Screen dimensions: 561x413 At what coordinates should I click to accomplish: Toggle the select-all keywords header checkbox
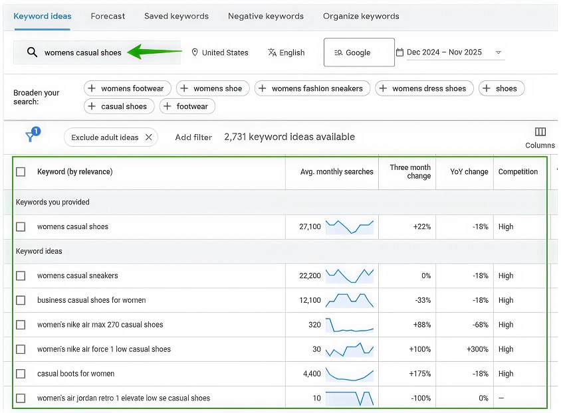(21, 172)
